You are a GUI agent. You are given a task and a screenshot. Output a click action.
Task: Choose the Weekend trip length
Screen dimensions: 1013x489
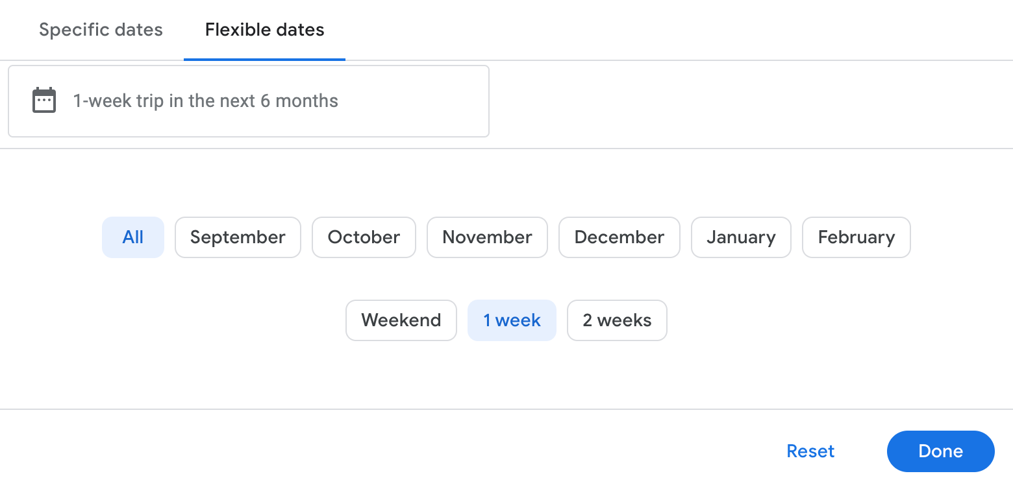pos(401,320)
